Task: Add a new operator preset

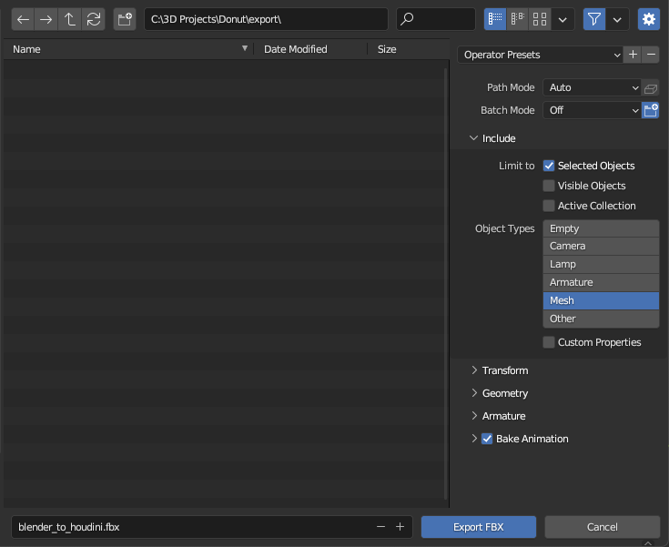Action: click(x=633, y=55)
